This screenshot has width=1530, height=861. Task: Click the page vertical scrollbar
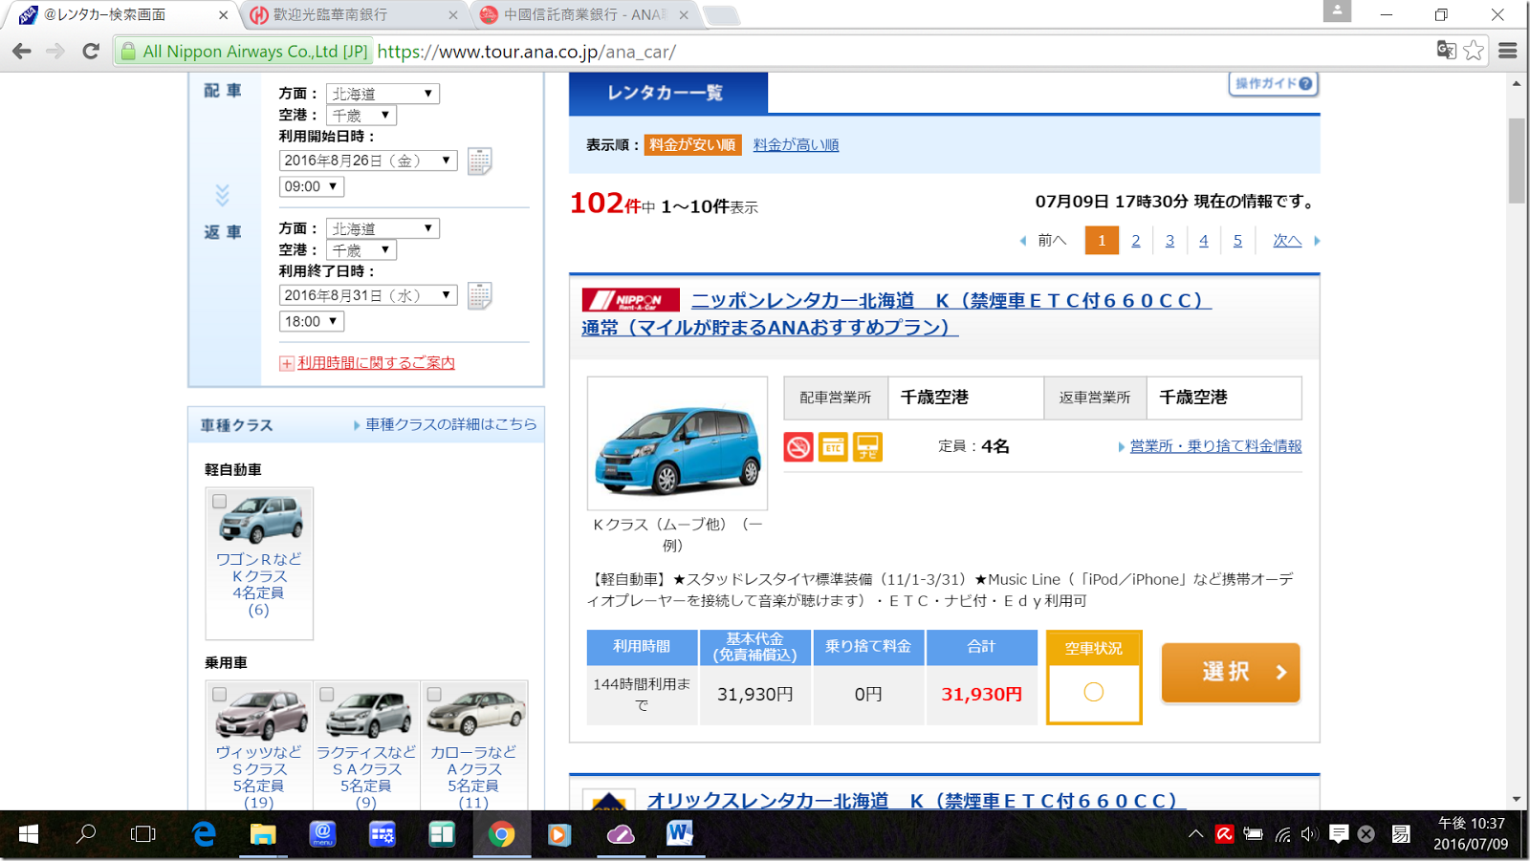(1517, 161)
